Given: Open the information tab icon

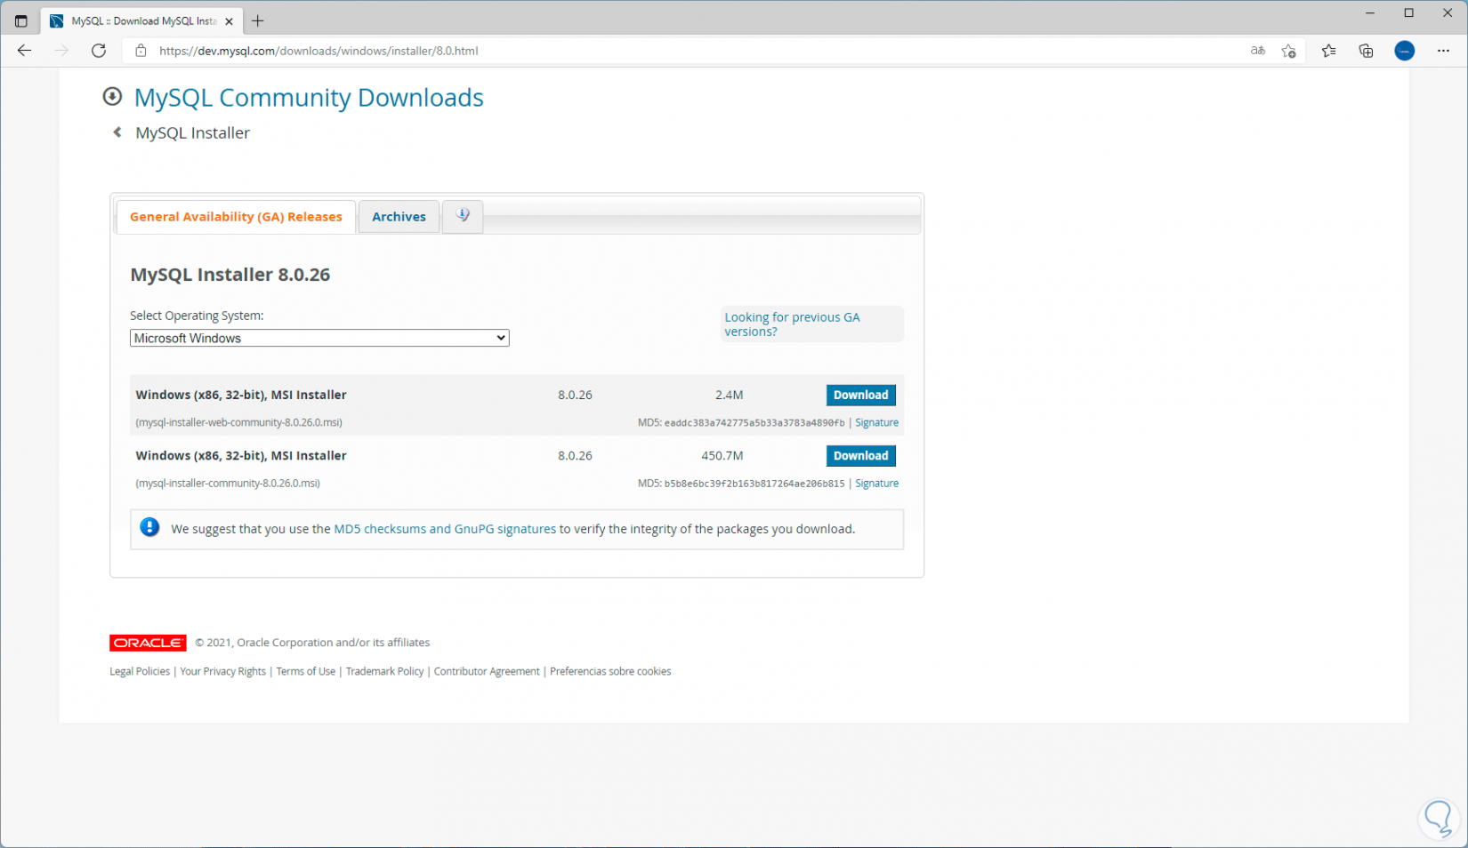Looking at the screenshot, I should tap(463, 216).
